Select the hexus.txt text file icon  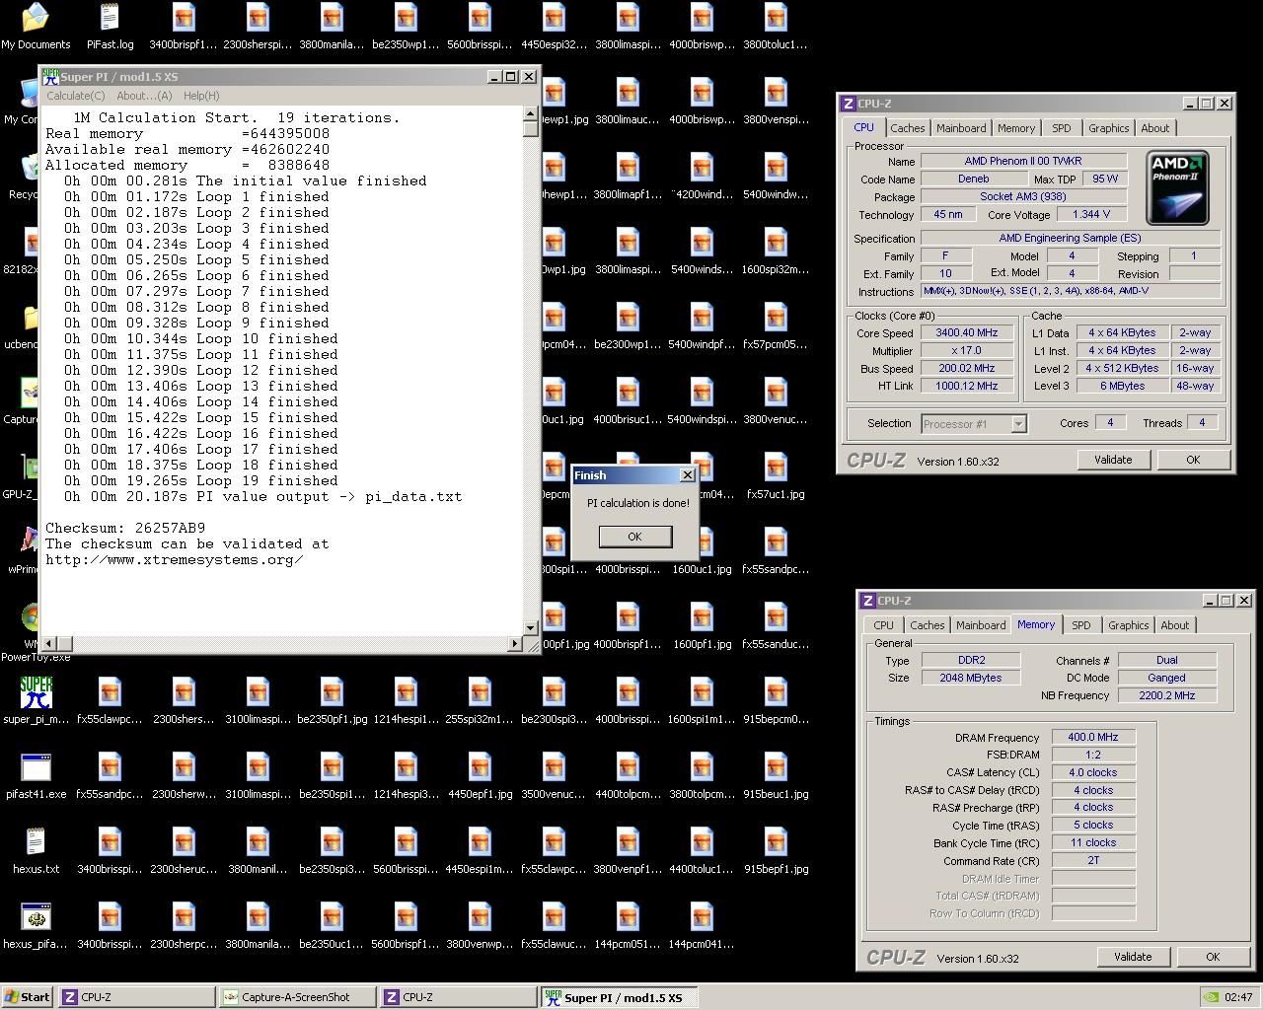36,842
